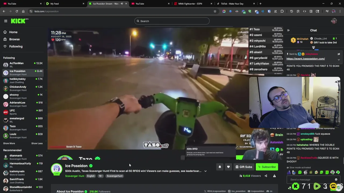Image resolution: width=344 pixels, height=193 pixels.
Task: Open the ChickenAndy followed channel
Action: point(23,88)
